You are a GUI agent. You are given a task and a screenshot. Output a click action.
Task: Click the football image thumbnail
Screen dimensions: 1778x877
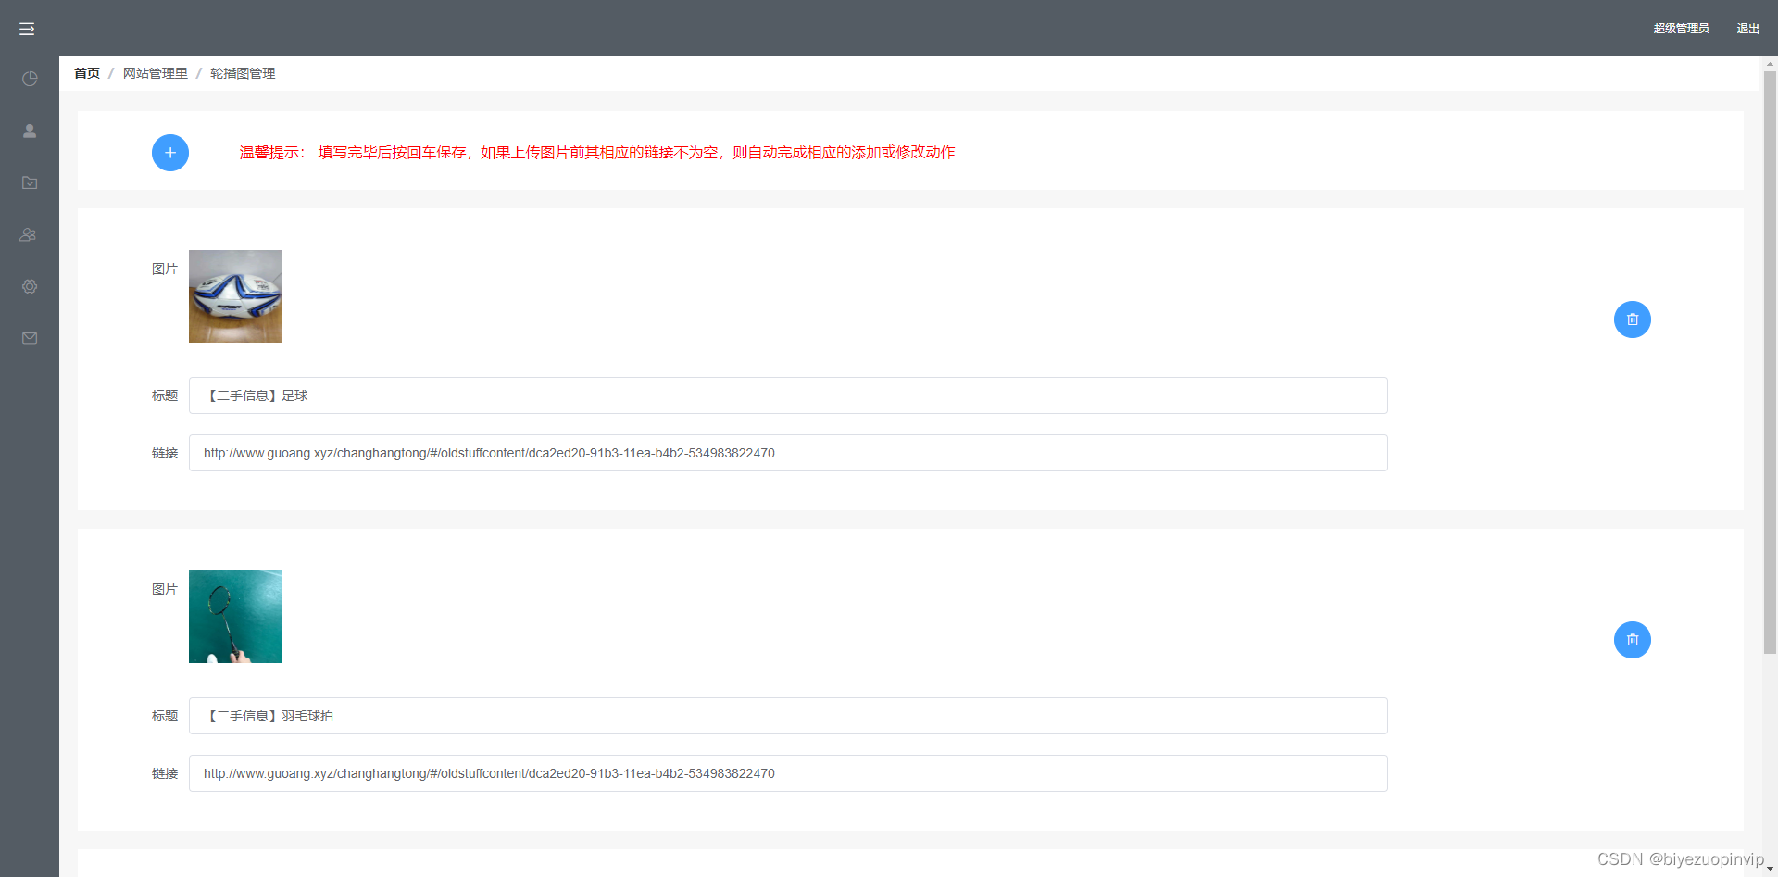(235, 296)
